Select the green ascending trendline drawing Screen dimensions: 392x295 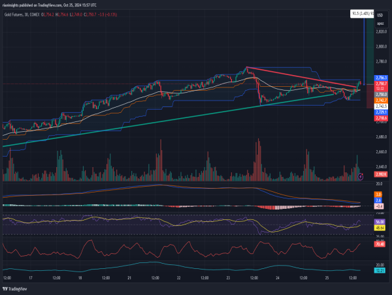(167, 120)
